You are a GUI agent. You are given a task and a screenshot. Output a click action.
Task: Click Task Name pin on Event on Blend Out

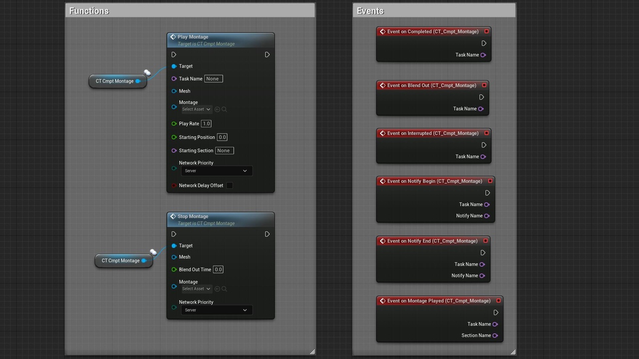click(481, 109)
